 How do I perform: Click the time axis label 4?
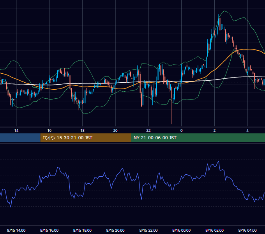click(247, 131)
